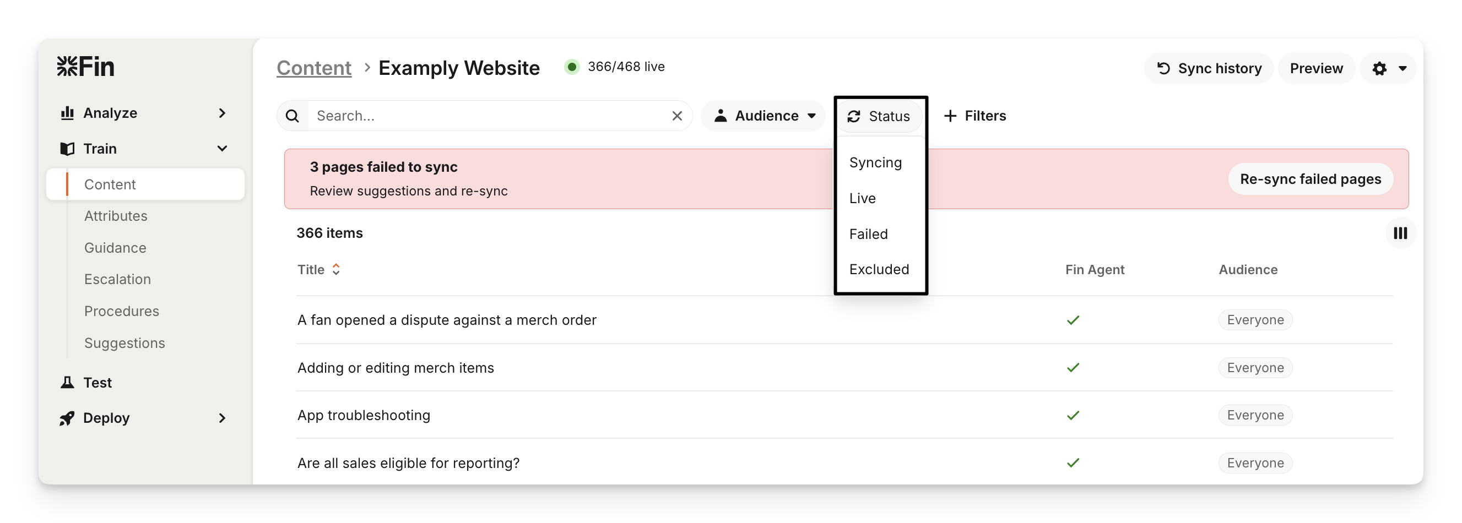The height and width of the screenshot is (523, 1462).
Task: Select Failed in Status menu
Action: click(868, 235)
